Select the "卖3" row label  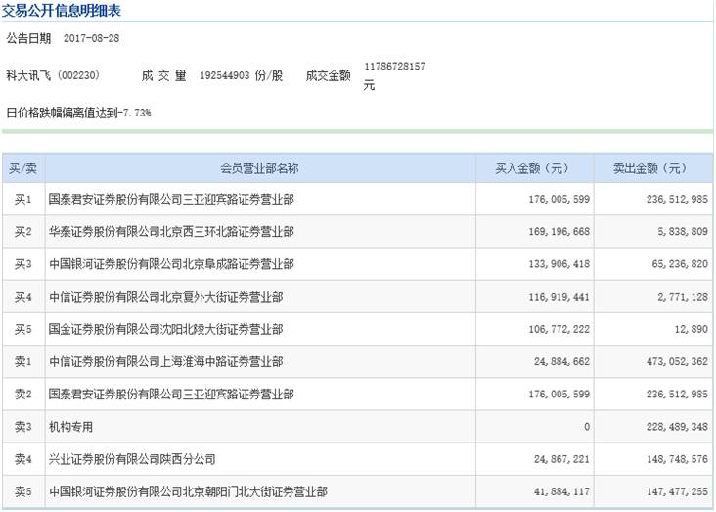(x=22, y=427)
